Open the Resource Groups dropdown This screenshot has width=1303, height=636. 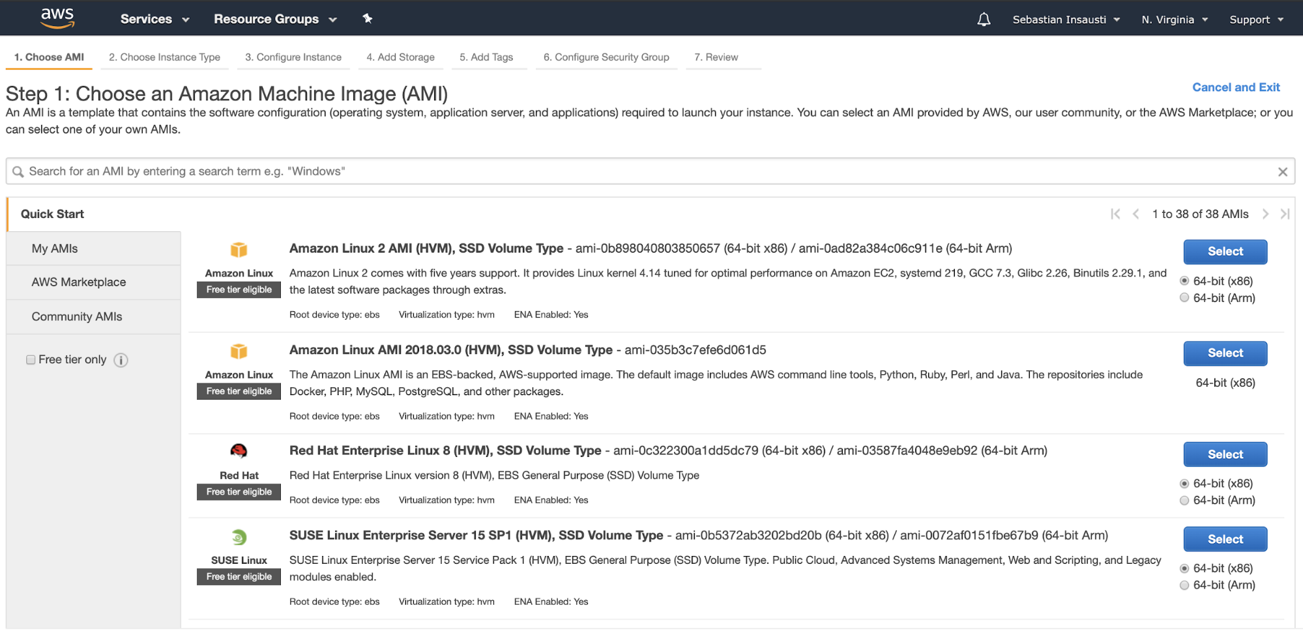[275, 20]
